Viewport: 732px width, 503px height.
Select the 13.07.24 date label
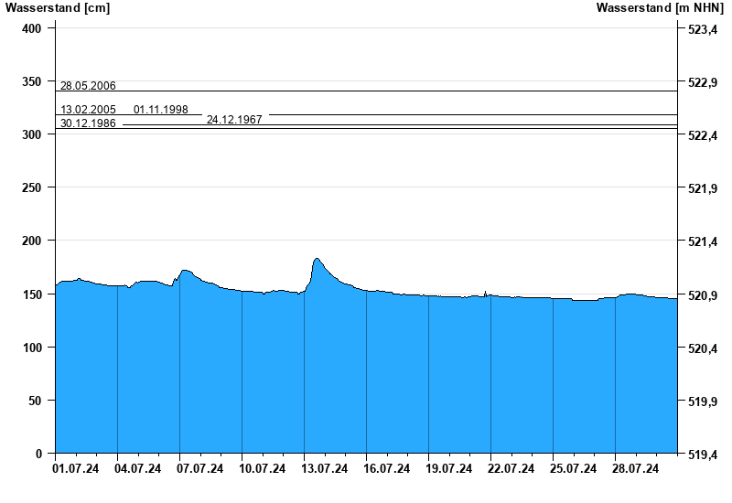click(x=325, y=469)
